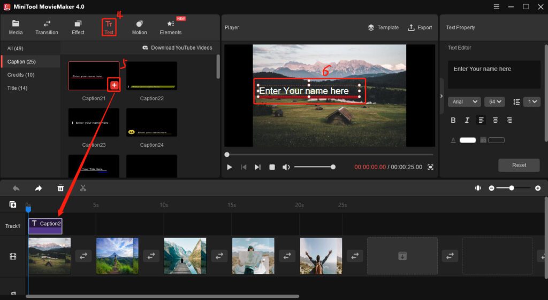Click the timeline horizontal scrollbar
Screen dimensions: 548x300
[x=163, y=296]
